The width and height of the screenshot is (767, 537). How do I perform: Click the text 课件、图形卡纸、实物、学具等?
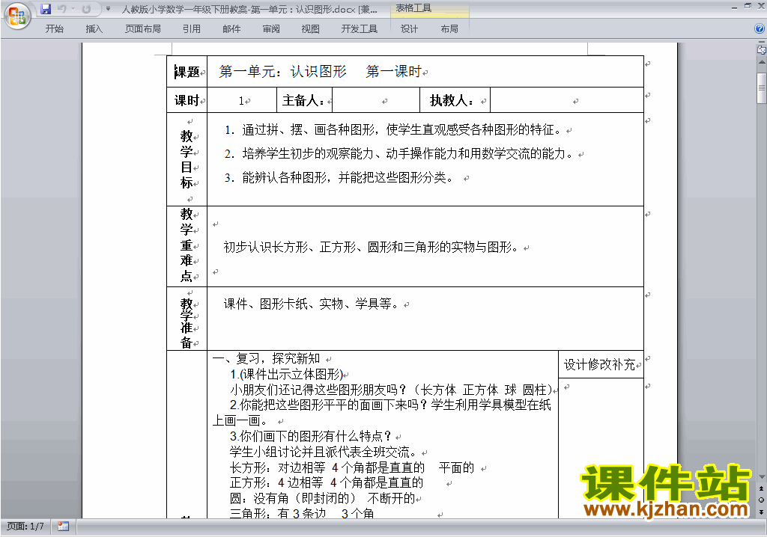click(x=312, y=304)
